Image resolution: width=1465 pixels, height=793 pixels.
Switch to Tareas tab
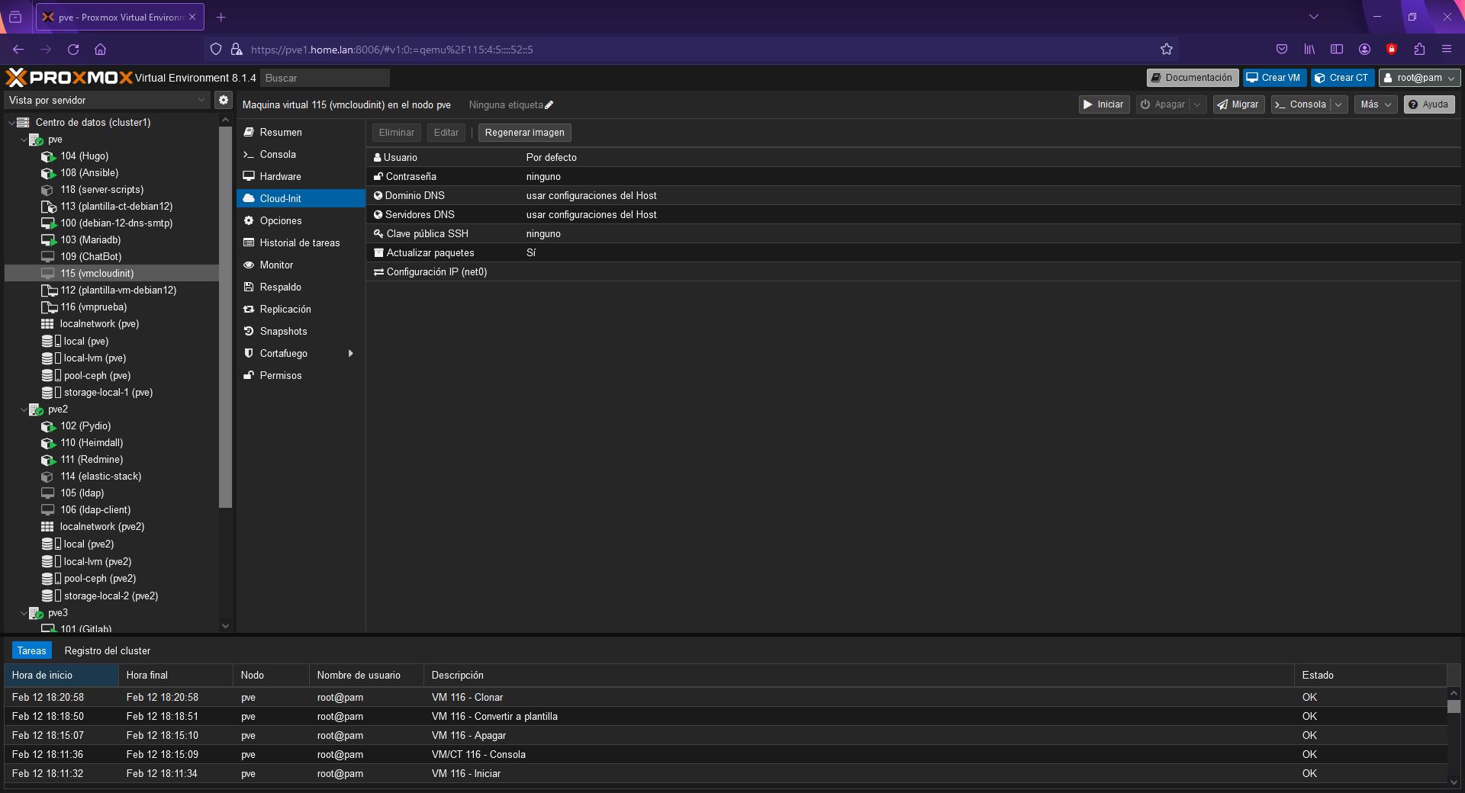pyautogui.click(x=32, y=651)
